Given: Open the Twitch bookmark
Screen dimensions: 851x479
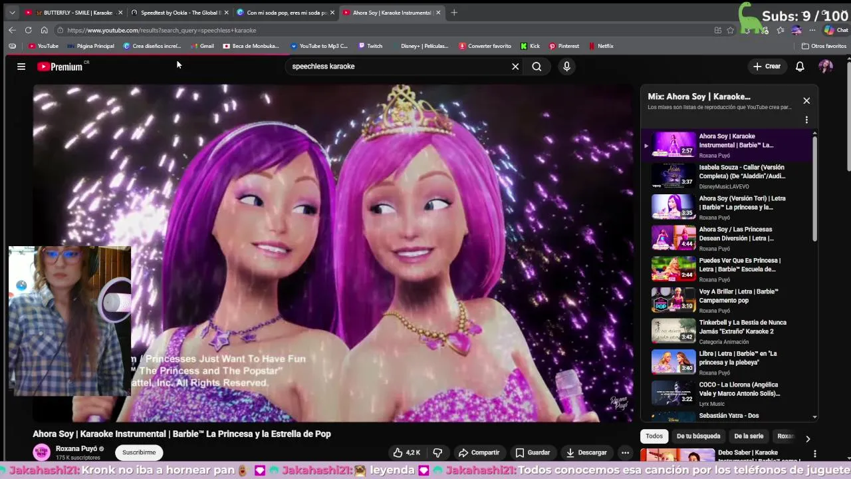Looking at the screenshot, I should 370,46.
